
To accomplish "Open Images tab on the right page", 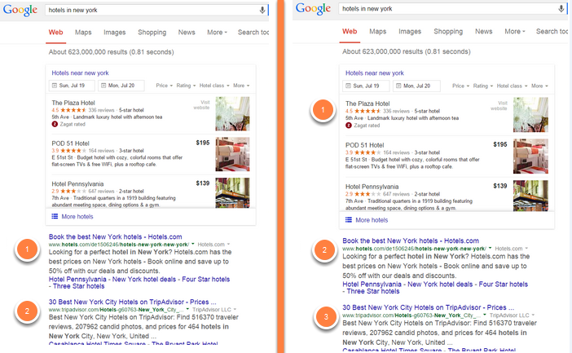I will click(410, 32).
